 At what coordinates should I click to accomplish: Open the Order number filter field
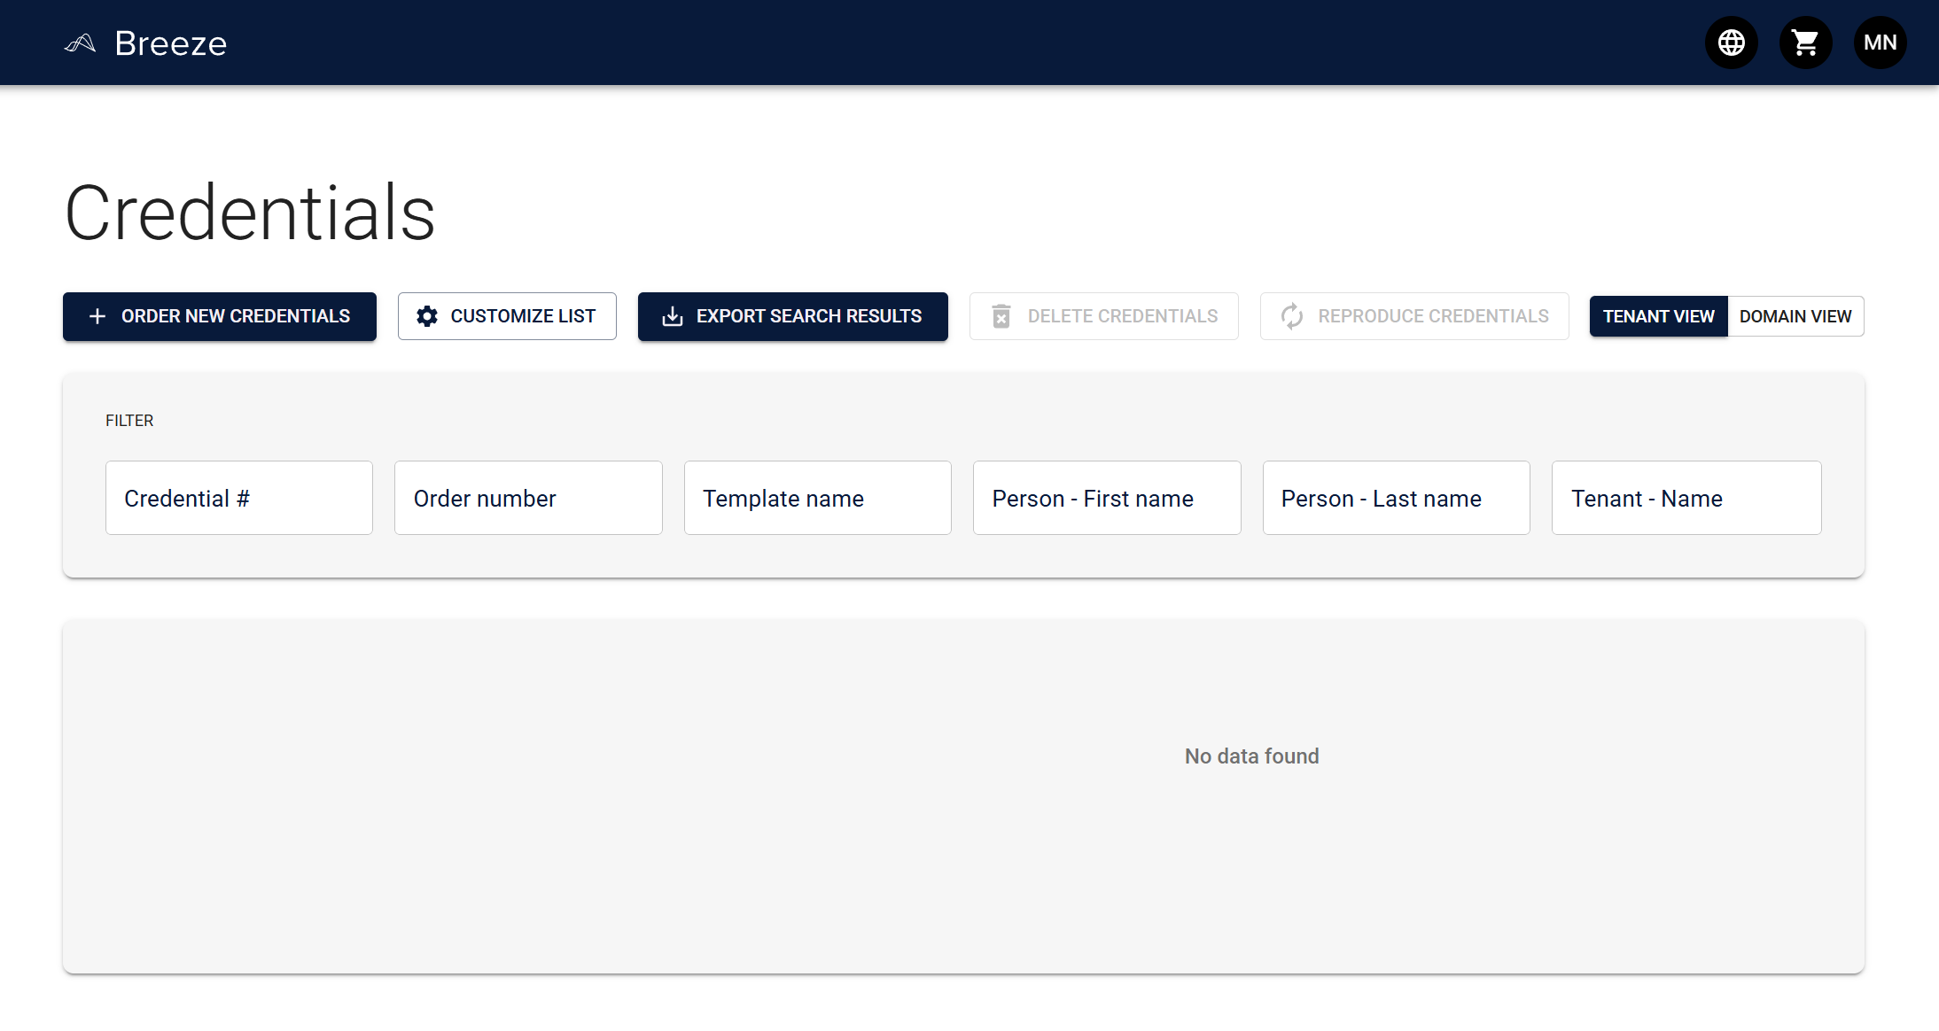527,498
